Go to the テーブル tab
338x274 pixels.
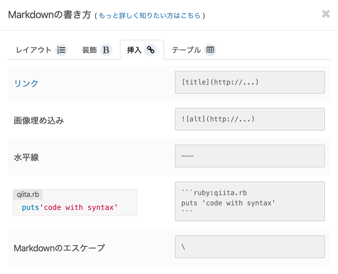(x=186, y=50)
